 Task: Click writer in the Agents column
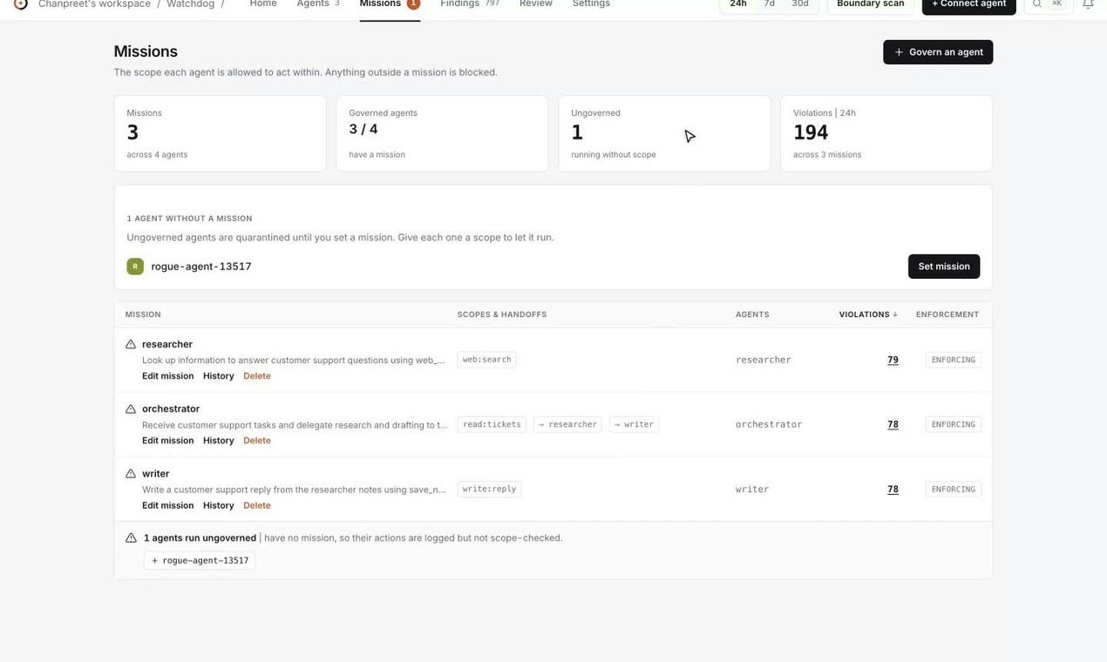coord(752,490)
